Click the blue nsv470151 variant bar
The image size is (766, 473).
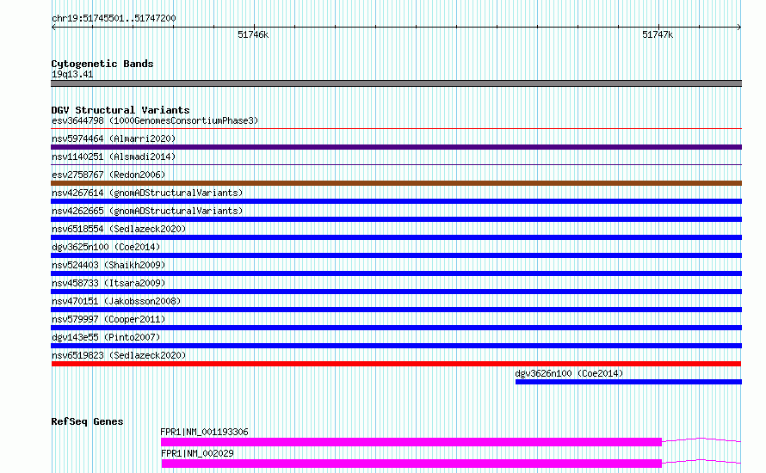(x=396, y=310)
